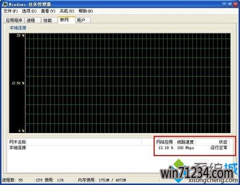
Task: Open the 关机(U) menu
Action: [67, 11]
